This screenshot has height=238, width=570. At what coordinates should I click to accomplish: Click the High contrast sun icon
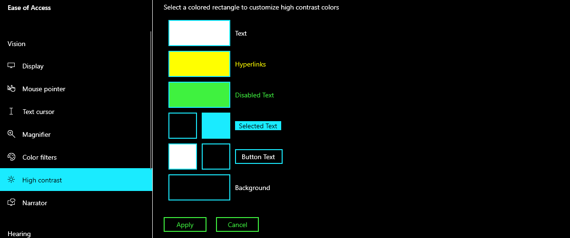(11, 180)
